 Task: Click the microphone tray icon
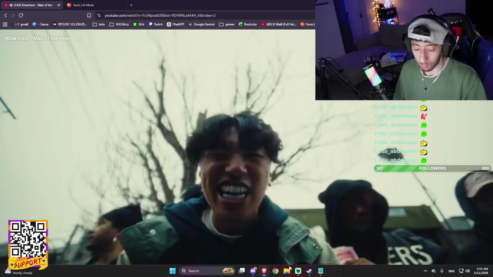pyautogui.click(x=442, y=271)
